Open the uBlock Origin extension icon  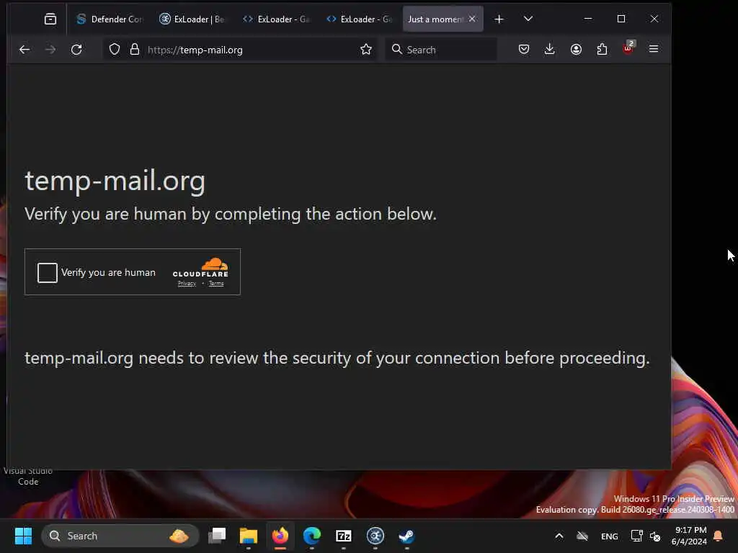pos(628,48)
